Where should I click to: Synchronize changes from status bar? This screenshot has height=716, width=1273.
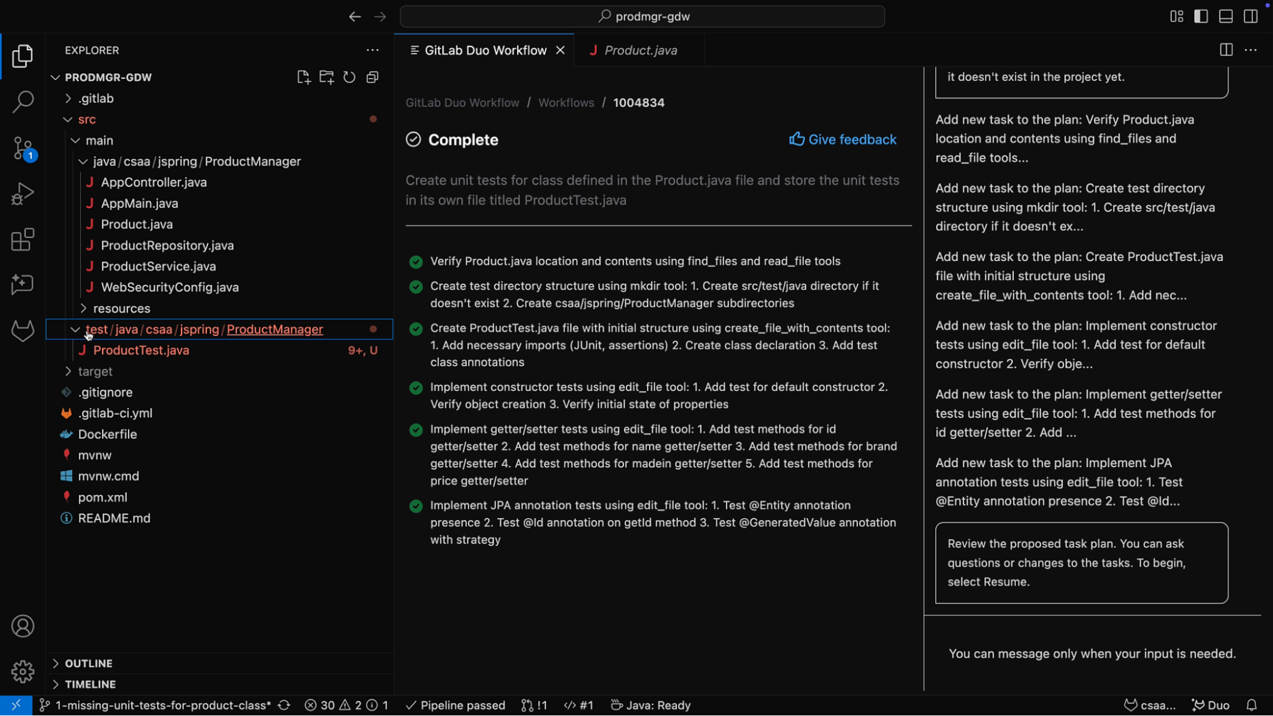[x=284, y=705]
